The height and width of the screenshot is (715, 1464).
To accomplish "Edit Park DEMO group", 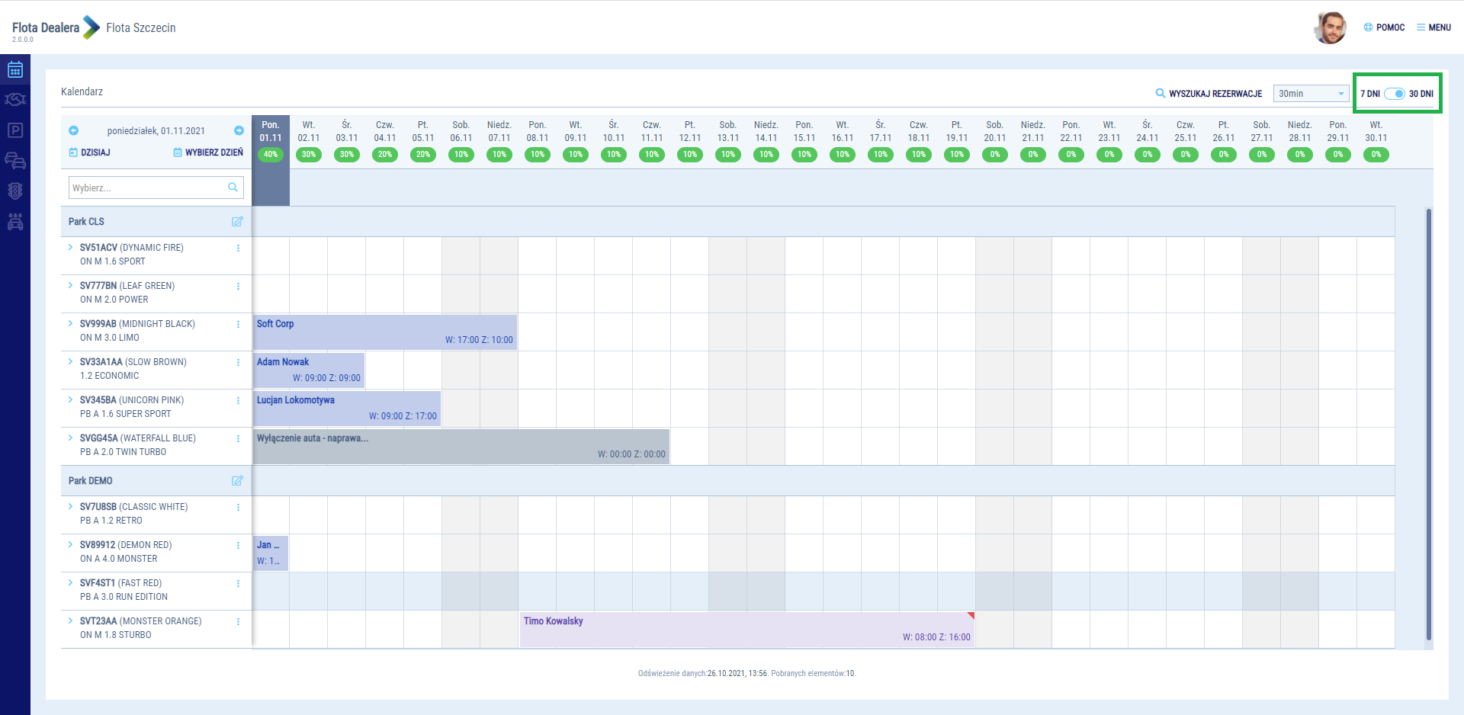I will click(x=237, y=481).
